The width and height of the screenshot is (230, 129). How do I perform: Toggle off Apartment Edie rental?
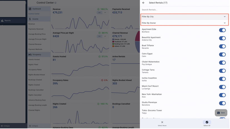223,30
